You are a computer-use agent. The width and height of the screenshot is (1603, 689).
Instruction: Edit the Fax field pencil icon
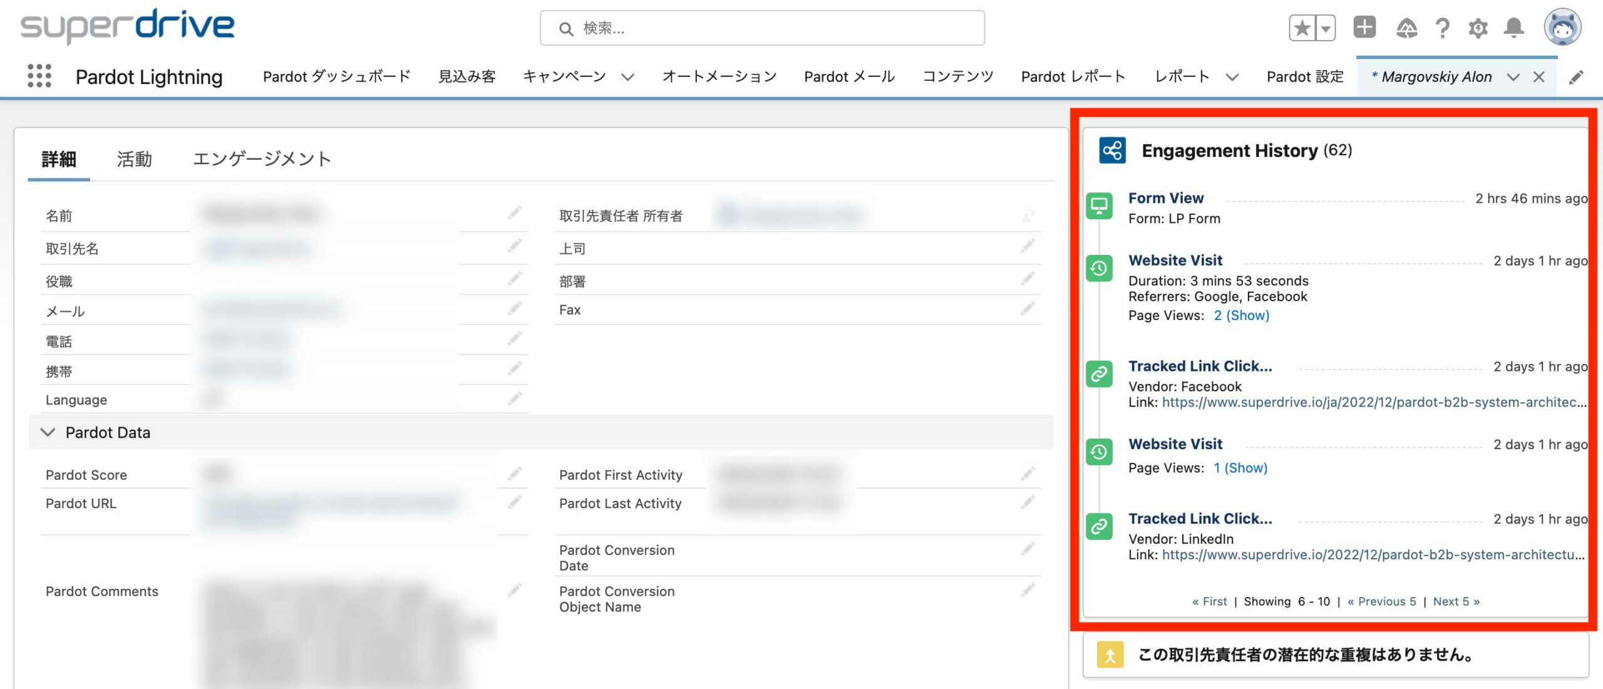1028,308
